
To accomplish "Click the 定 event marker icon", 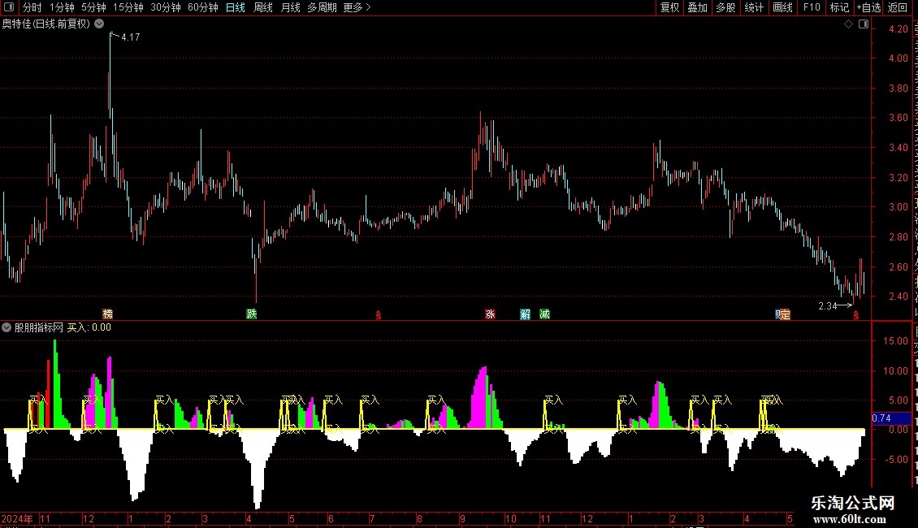I will pos(785,315).
